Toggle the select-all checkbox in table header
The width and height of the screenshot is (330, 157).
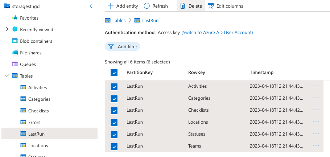pyautogui.click(x=114, y=73)
